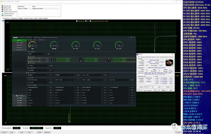Image resolution: width=211 pixels, height=134 pixels.
Task: Toggle Samsung SSD 970 EVO Plus graph checkbox
Action: (x=90, y=21)
